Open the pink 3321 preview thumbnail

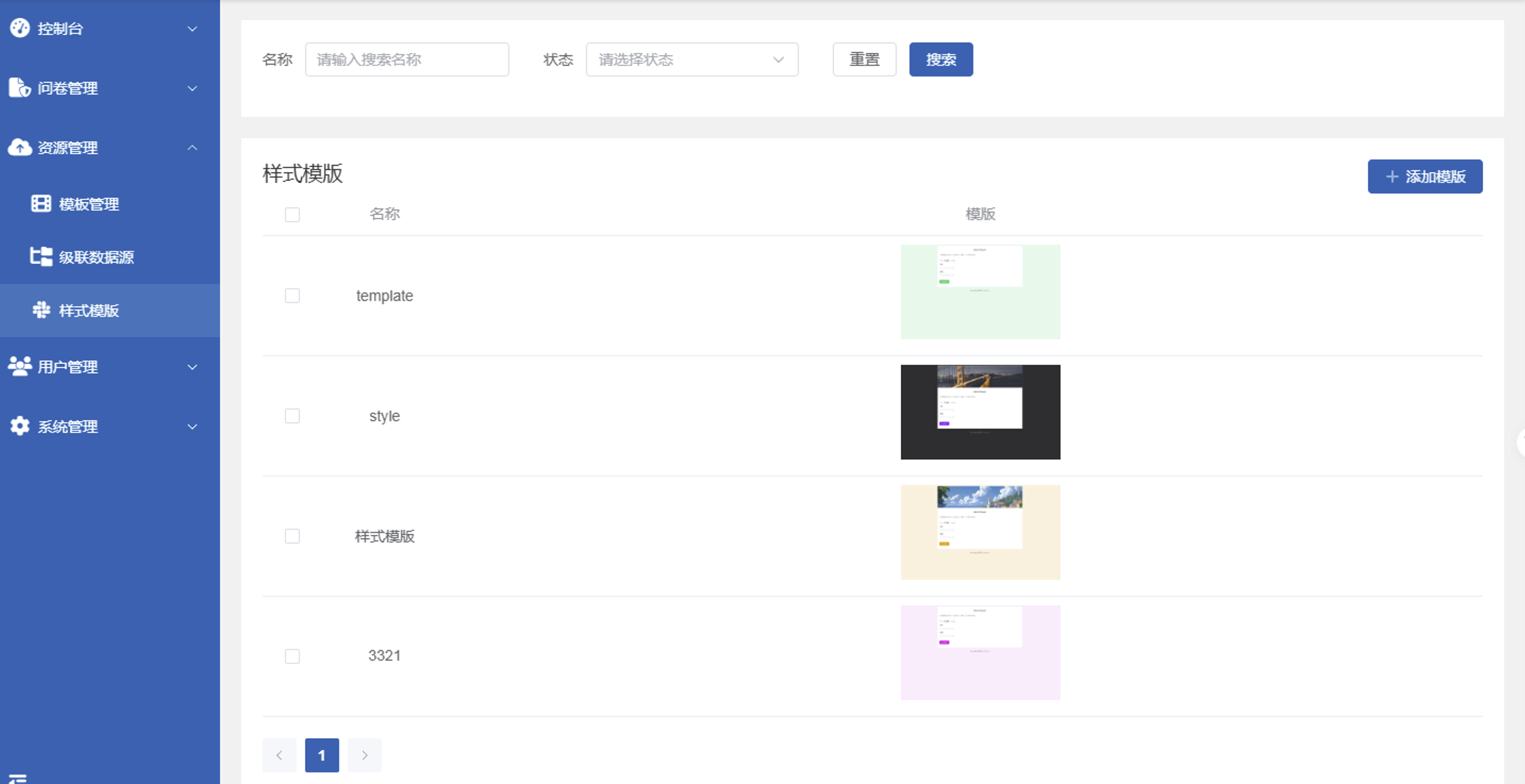(x=980, y=652)
